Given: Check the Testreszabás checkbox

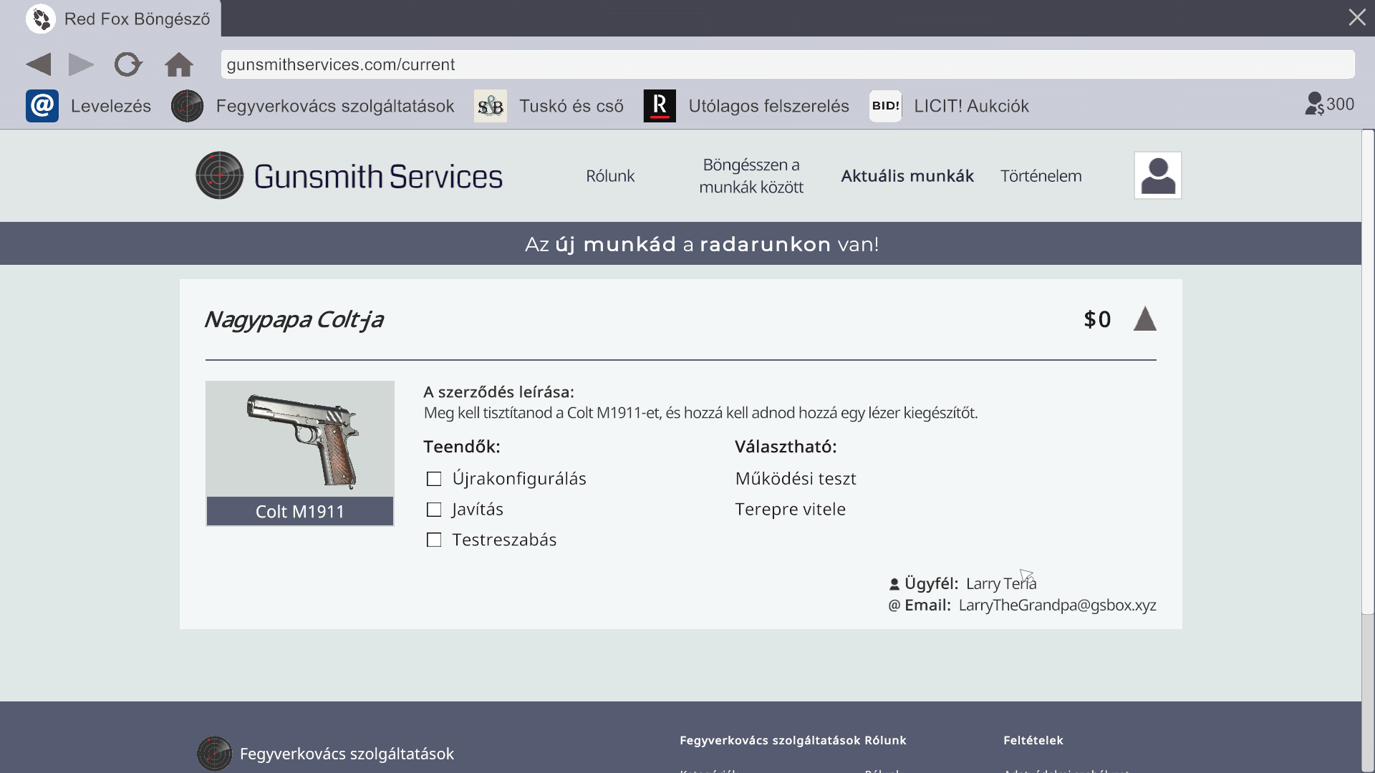Looking at the screenshot, I should [434, 540].
